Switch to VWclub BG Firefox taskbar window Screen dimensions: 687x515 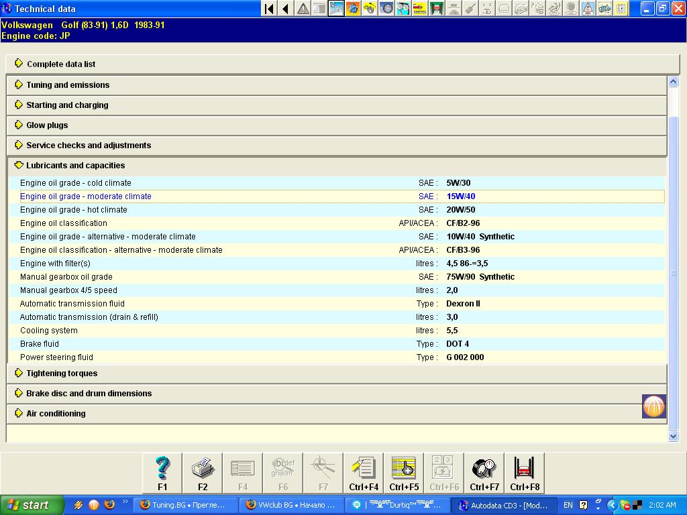tap(291, 505)
